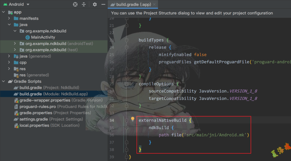Image resolution: width=291 pixels, height=161 pixels.
Task: Click the local.properties file icon
Action: [16, 126]
